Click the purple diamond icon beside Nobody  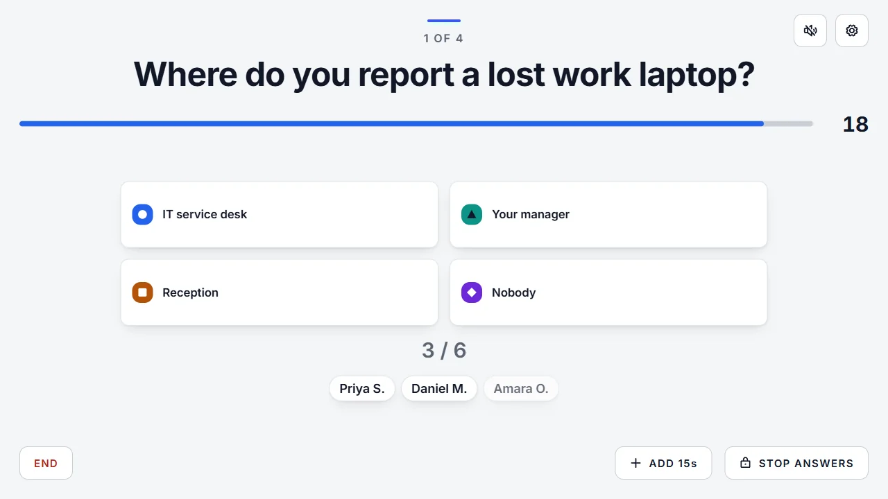coord(472,292)
